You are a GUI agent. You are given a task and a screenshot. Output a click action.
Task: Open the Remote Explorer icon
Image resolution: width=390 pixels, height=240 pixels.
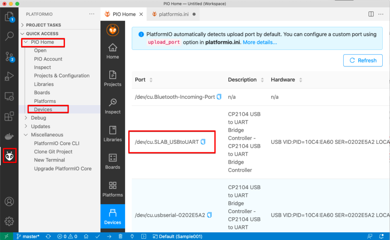click(9, 96)
